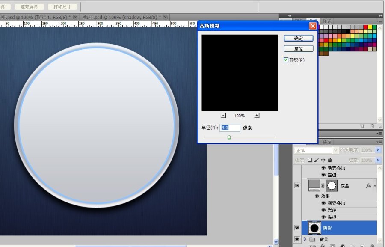Click canvas vertical scrollbar down arrow

(276, 241)
